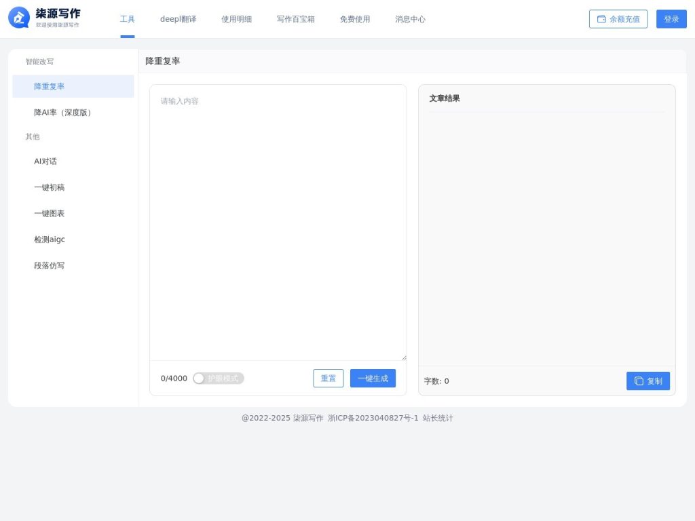The image size is (695, 521).
Task: Click the 浙ICP备2023040827号-1 link
Action: tap(373, 418)
